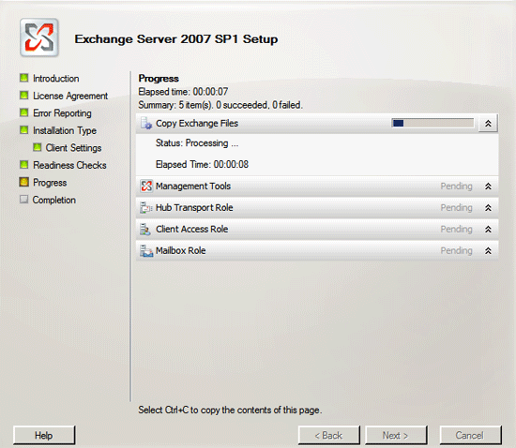516x448 pixels.
Task: Collapse the Copy Exchange Files section
Action: click(x=488, y=124)
